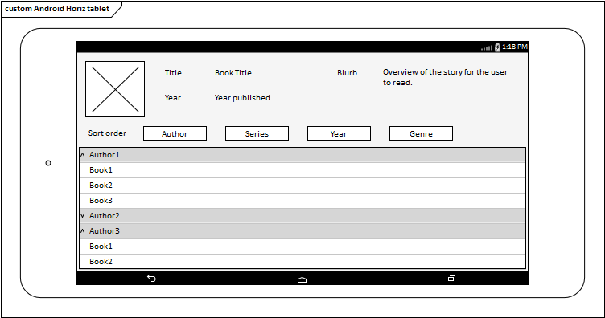Select Book1 under Author1
The width and height of the screenshot is (605, 318).
302,170
